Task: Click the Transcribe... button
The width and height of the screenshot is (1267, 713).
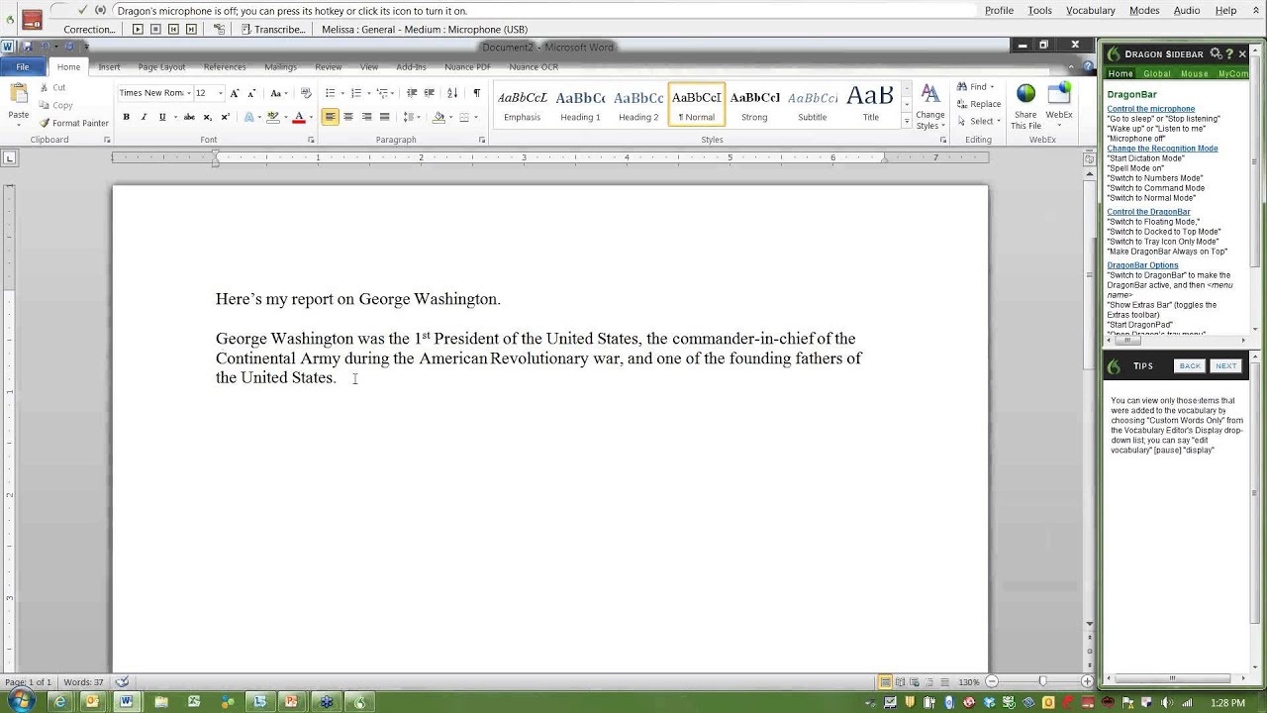Action: pos(274,30)
